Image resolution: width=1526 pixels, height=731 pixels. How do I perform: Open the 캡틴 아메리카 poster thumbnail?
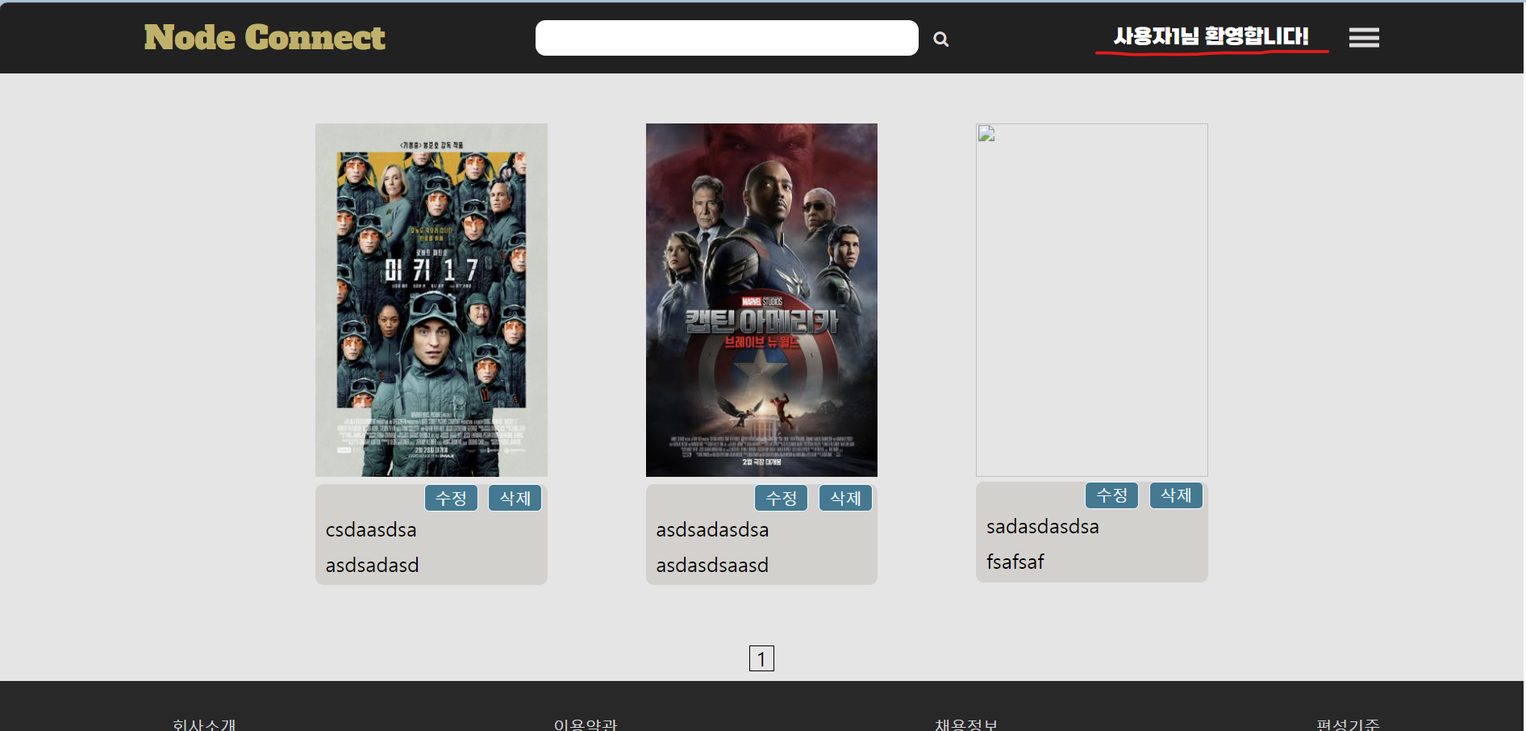tap(761, 300)
